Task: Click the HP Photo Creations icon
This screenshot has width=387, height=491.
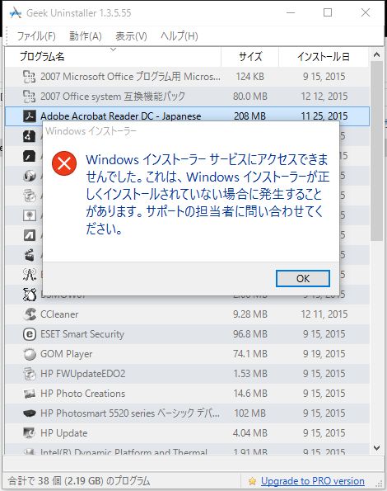Action: coord(30,394)
